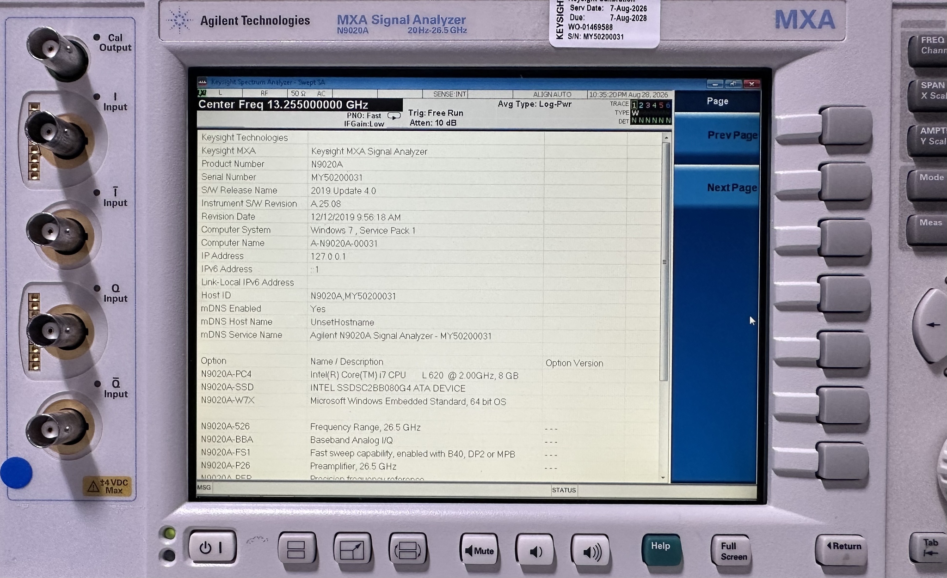The height and width of the screenshot is (578, 947).
Task: Close the Keysight Spectrum Analyzer window
Action: [751, 84]
